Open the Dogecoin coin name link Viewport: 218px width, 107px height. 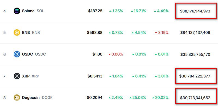[31, 98]
